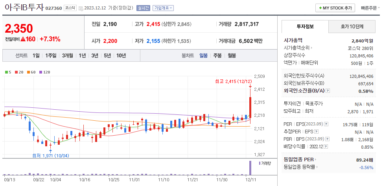Select the 3년 line chart range
Screen dimensions: 383x186
(95, 55)
